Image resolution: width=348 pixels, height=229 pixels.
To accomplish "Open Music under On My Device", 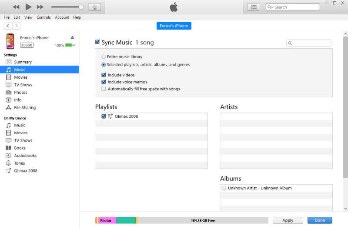I will click(x=40, y=125).
